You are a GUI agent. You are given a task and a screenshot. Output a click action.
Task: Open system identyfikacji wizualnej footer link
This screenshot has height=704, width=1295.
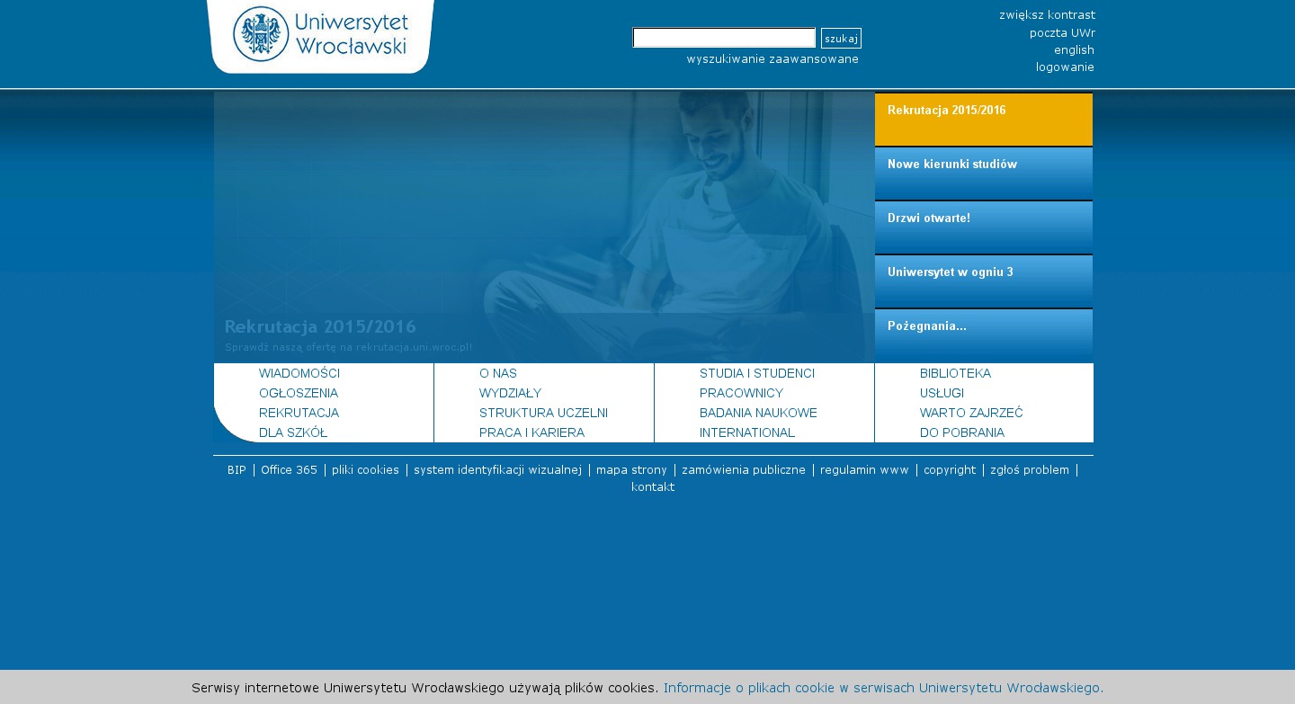[497, 470]
